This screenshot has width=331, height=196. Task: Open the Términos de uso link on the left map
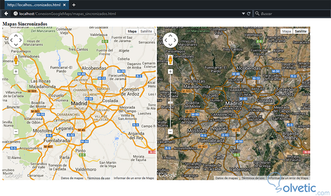[x=98, y=178]
